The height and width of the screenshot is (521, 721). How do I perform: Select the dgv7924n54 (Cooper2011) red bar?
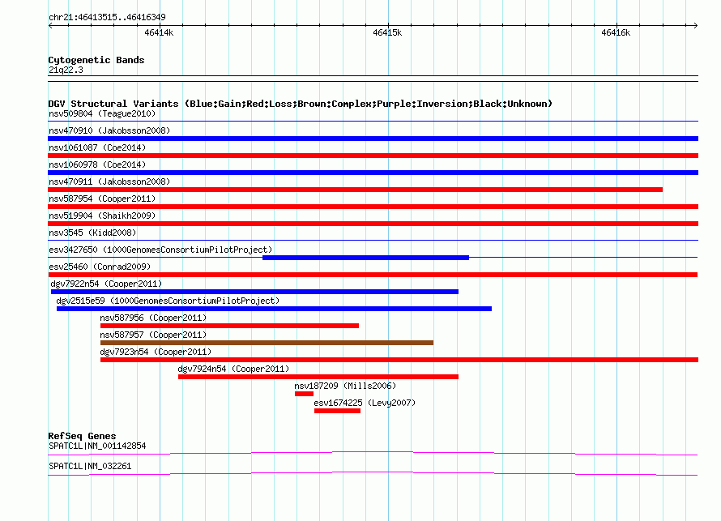pyautogui.click(x=318, y=377)
